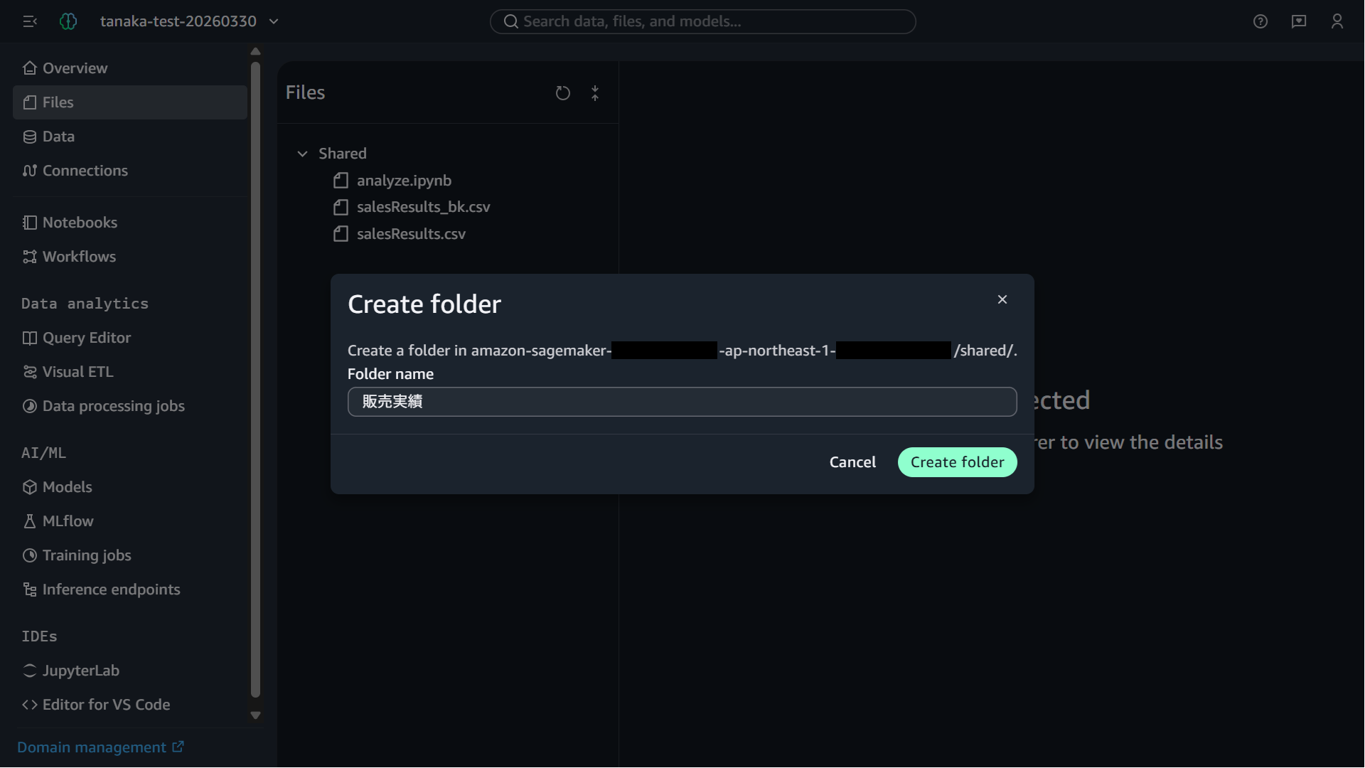Open Workflows in sidebar
Viewport: 1365px width, 768px height.
click(x=130, y=257)
